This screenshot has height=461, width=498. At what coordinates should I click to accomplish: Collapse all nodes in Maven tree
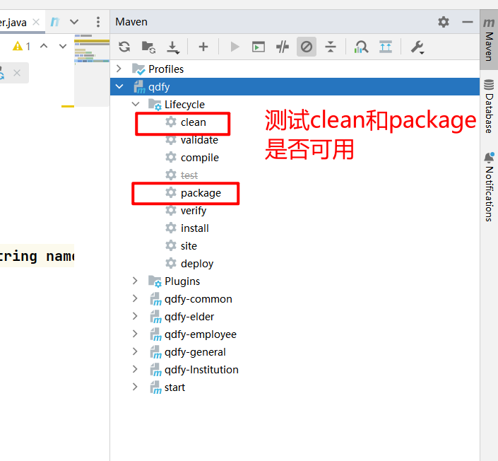[x=331, y=47]
